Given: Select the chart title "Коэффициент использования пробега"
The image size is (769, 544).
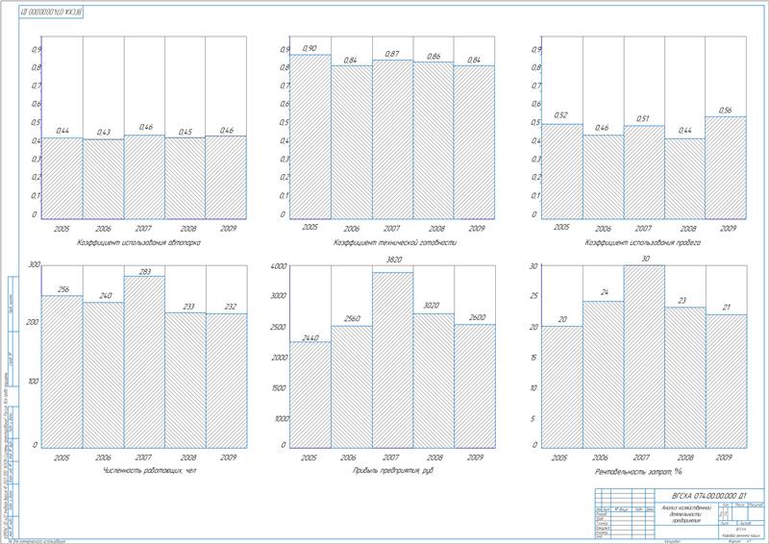Looking at the screenshot, I should coord(643,242).
